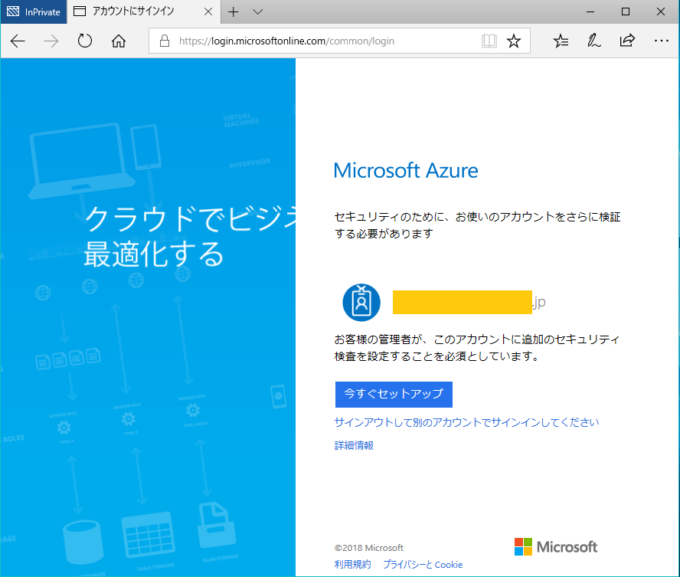Image resolution: width=680 pixels, height=577 pixels.
Task: Open the 詳細情報 link
Action: [352, 445]
